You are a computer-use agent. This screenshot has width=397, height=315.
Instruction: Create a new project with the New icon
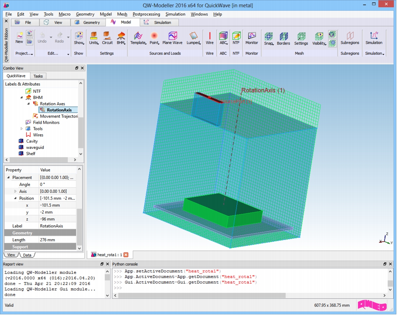coord(19,38)
